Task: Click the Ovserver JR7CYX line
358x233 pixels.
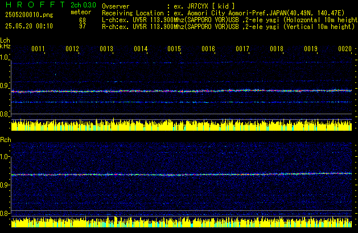Action: (168, 6)
